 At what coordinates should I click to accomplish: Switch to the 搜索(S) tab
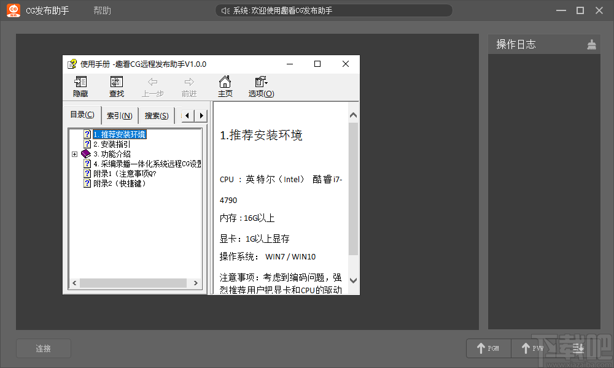(x=156, y=115)
